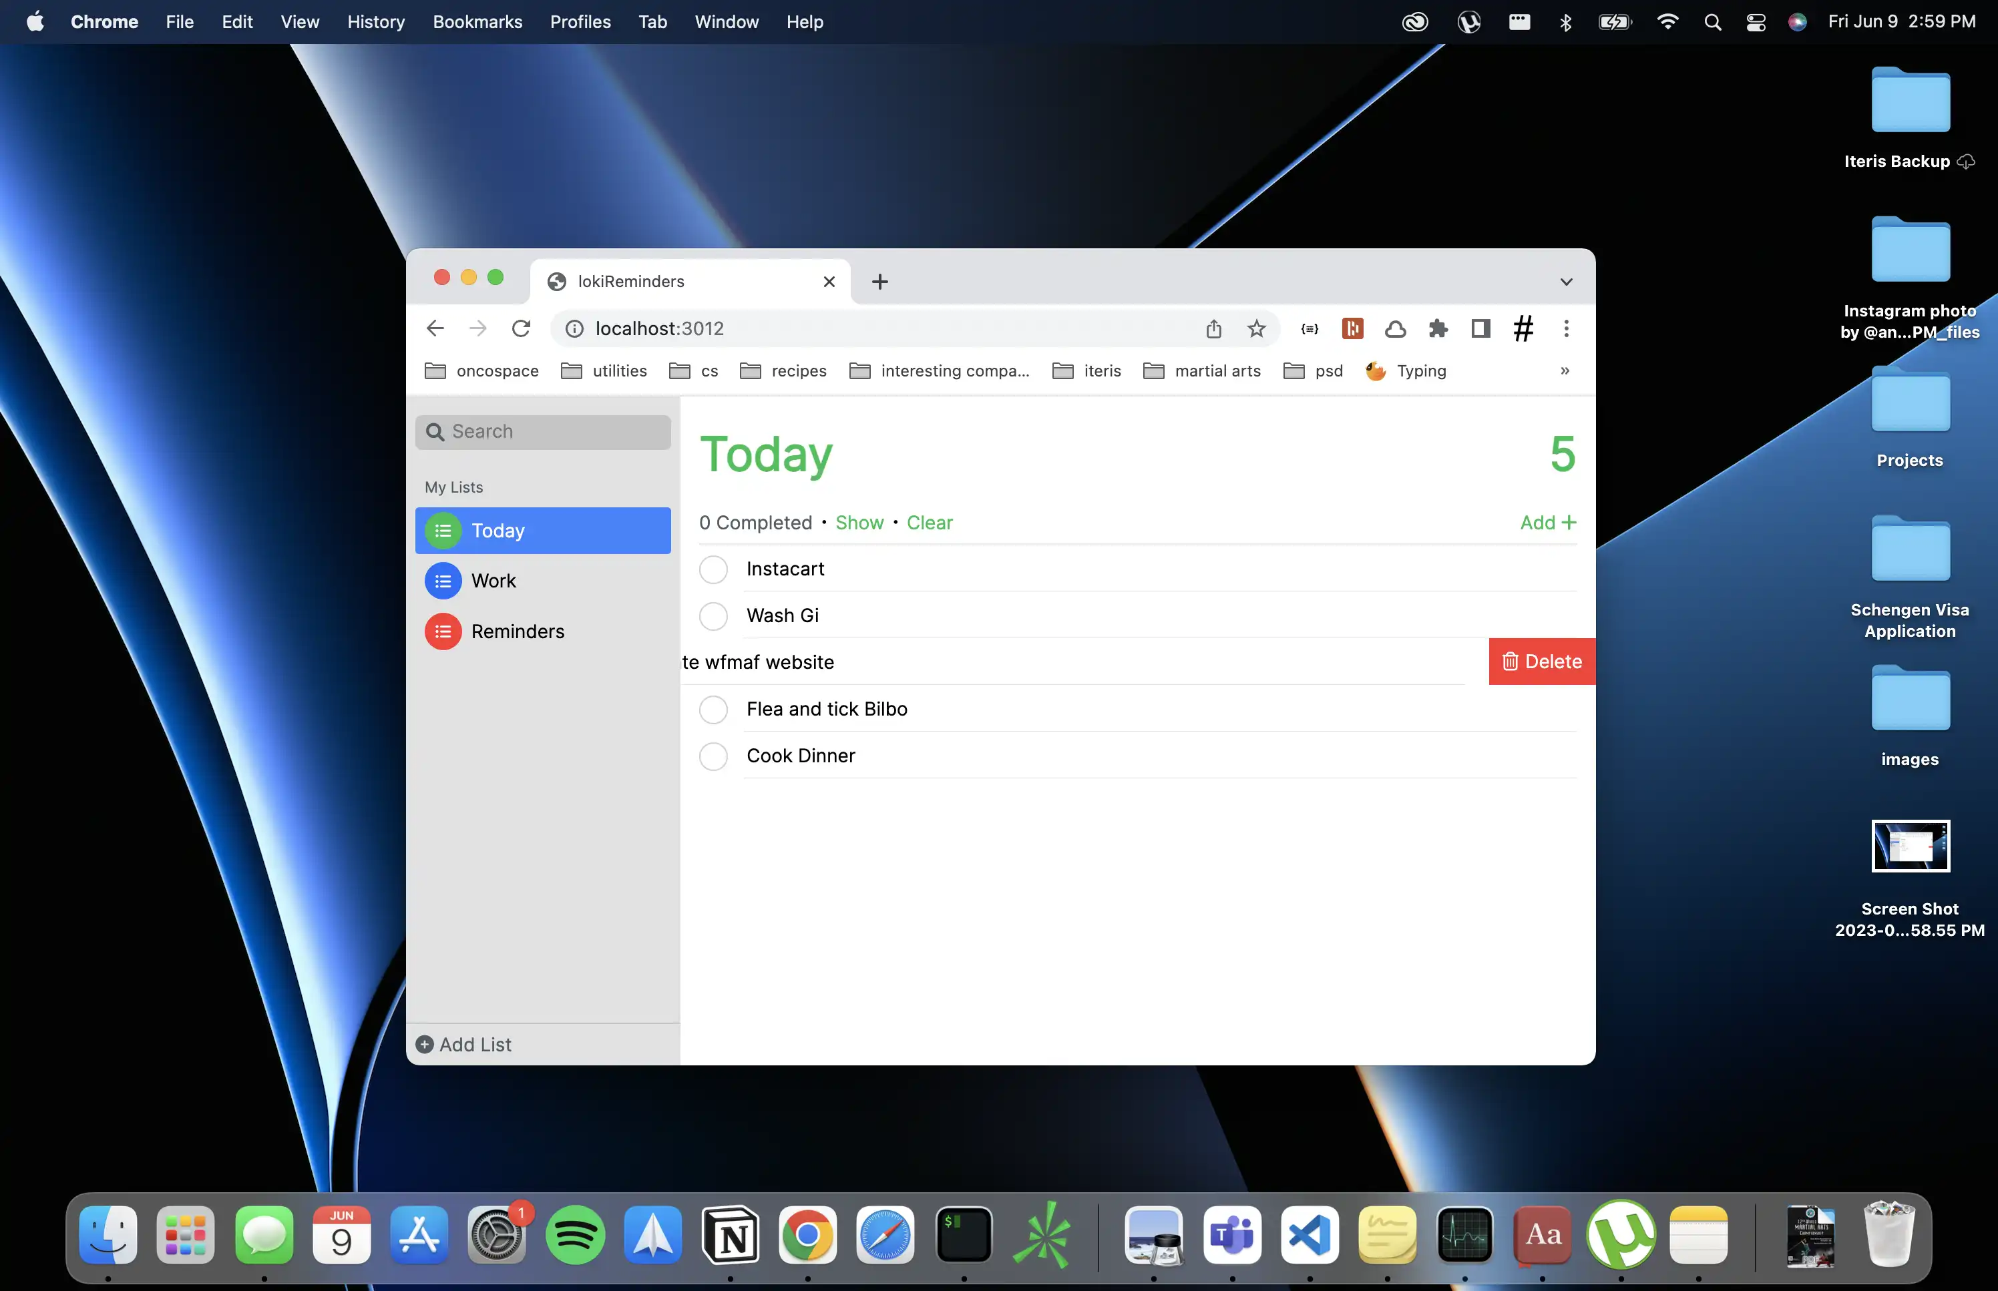Click the Clear completed link
This screenshot has height=1291, width=1998.
coord(929,522)
